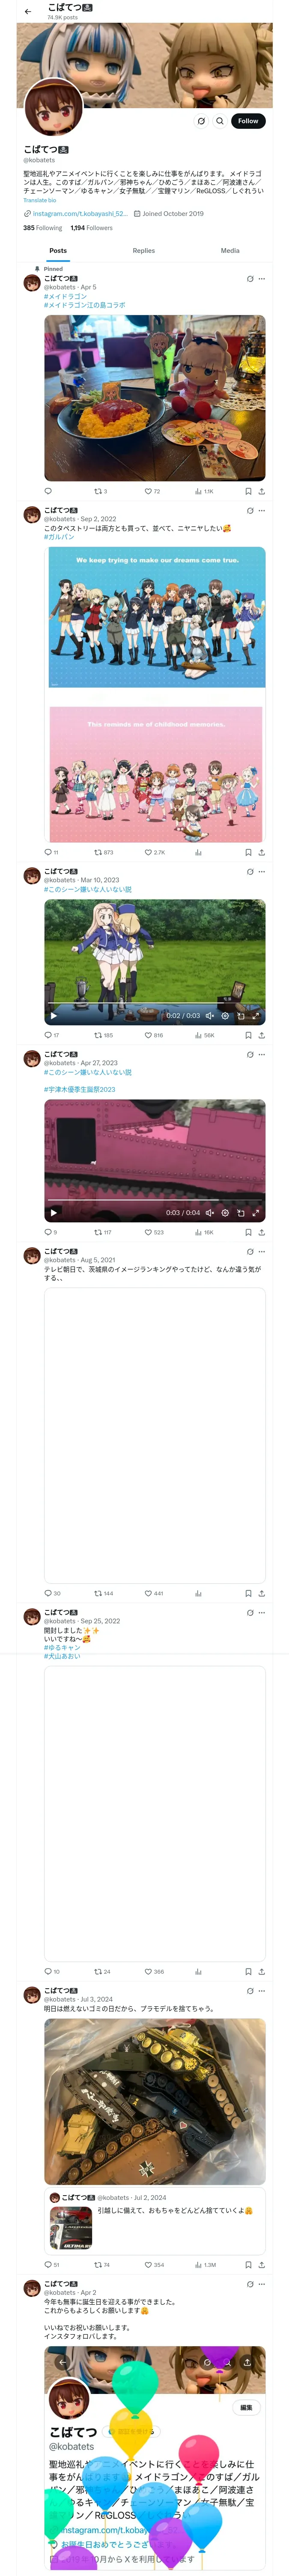
Task: Open the instagram.com profile link
Action: click(79, 213)
